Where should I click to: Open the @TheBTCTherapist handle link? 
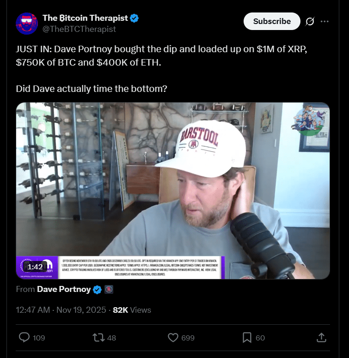click(x=79, y=29)
